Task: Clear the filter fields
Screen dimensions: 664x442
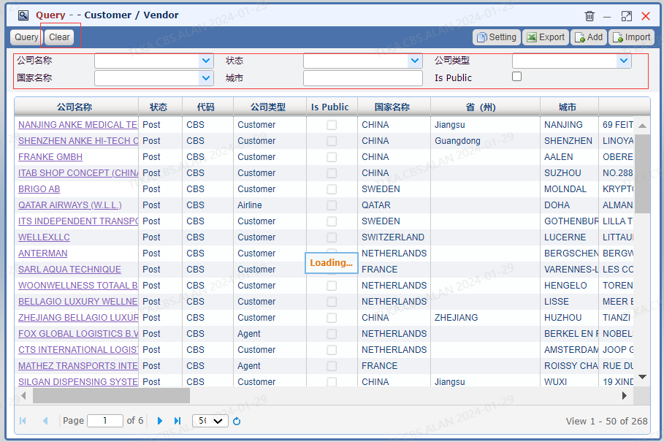Action: tap(59, 37)
